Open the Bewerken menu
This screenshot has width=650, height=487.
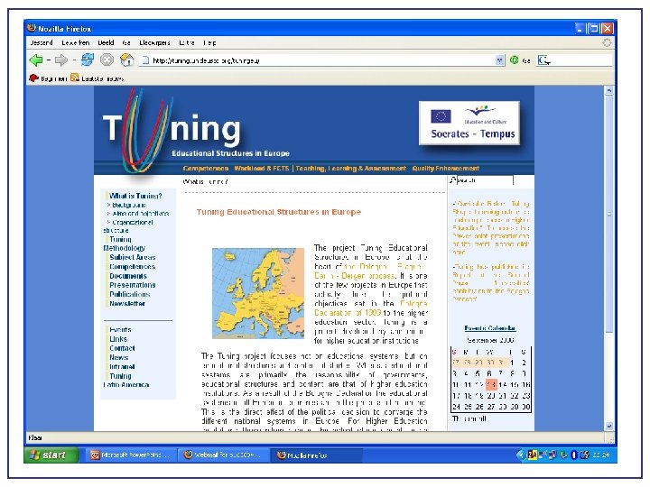pyautogui.click(x=76, y=42)
